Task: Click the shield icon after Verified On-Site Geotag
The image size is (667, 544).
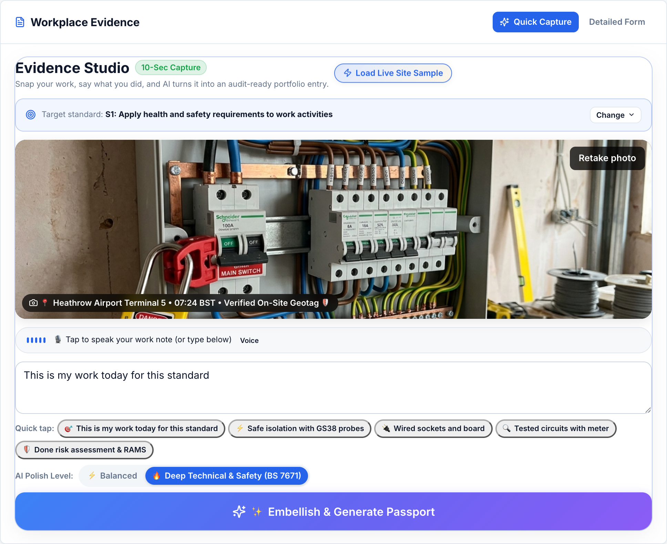Action: pyautogui.click(x=325, y=303)
